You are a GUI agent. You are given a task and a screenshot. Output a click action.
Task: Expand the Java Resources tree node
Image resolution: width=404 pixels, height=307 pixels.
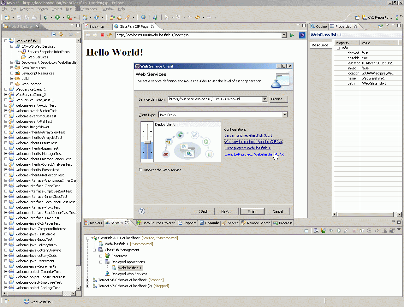[x=12, y=68]
